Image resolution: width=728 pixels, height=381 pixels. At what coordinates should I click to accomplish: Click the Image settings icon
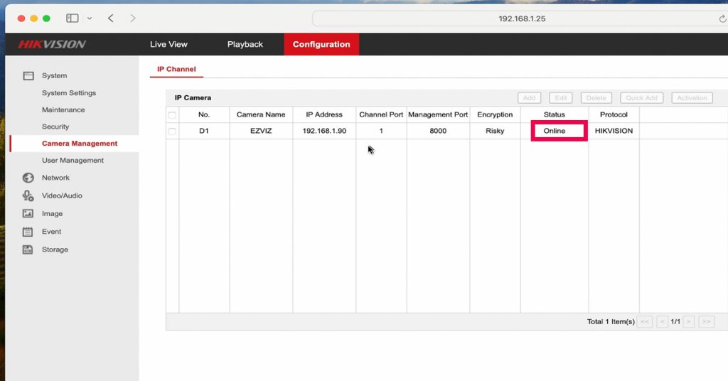click(x=28, y=214)
